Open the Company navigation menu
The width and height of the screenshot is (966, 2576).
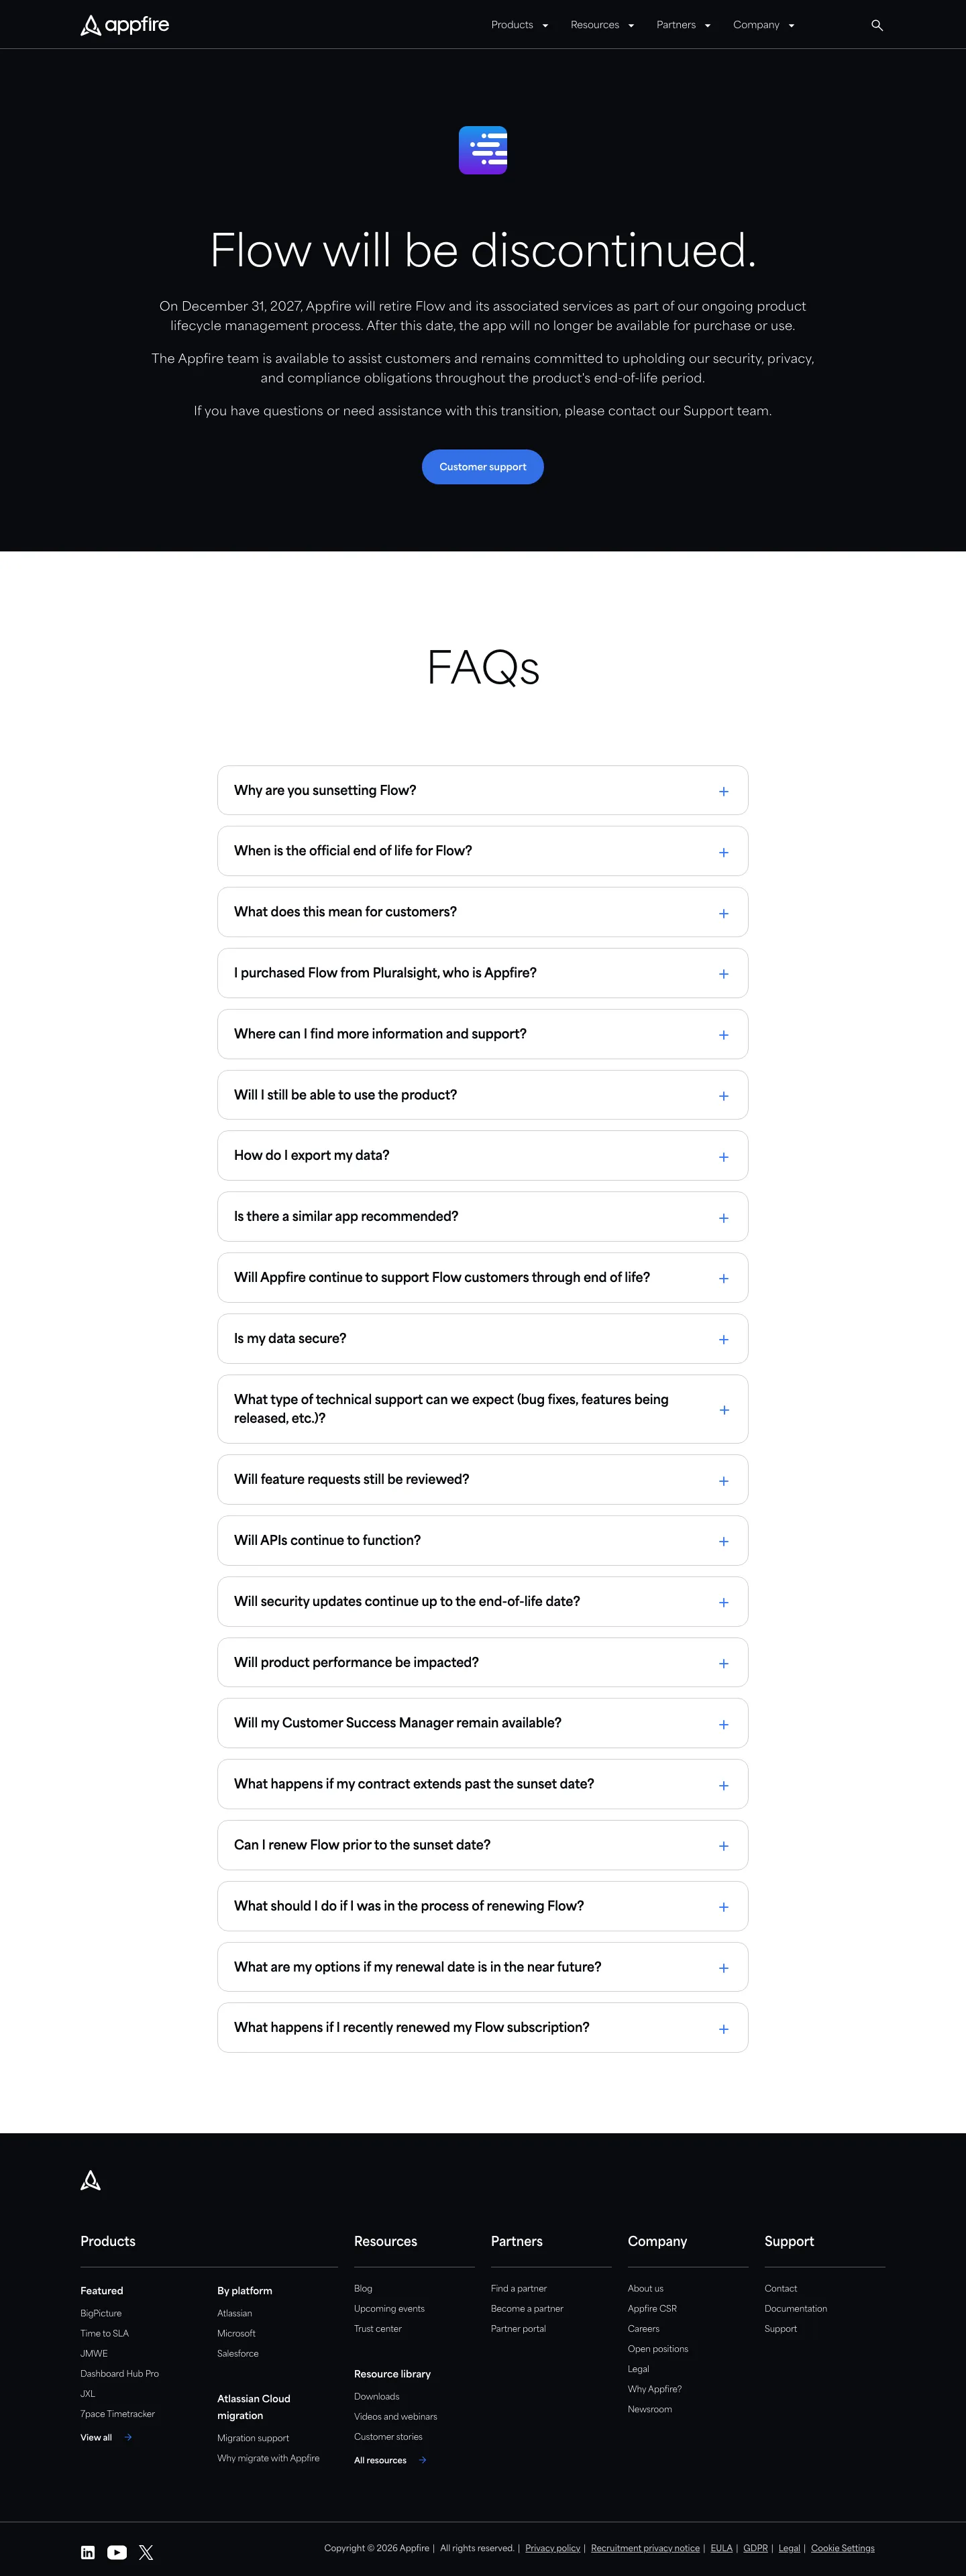pyautogui.click(x=764, y=25)
